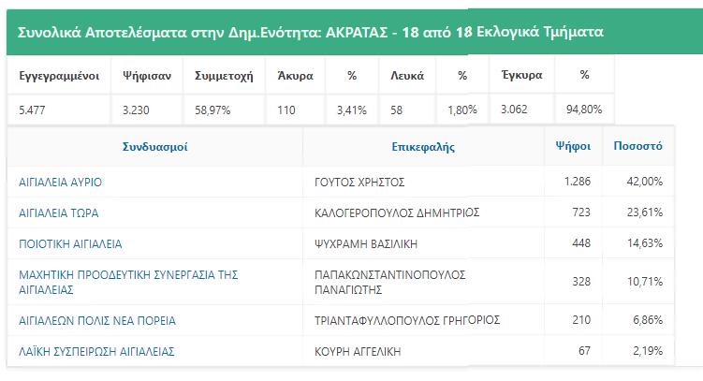Click the Έγκυρα header cell

coord(520,75)
